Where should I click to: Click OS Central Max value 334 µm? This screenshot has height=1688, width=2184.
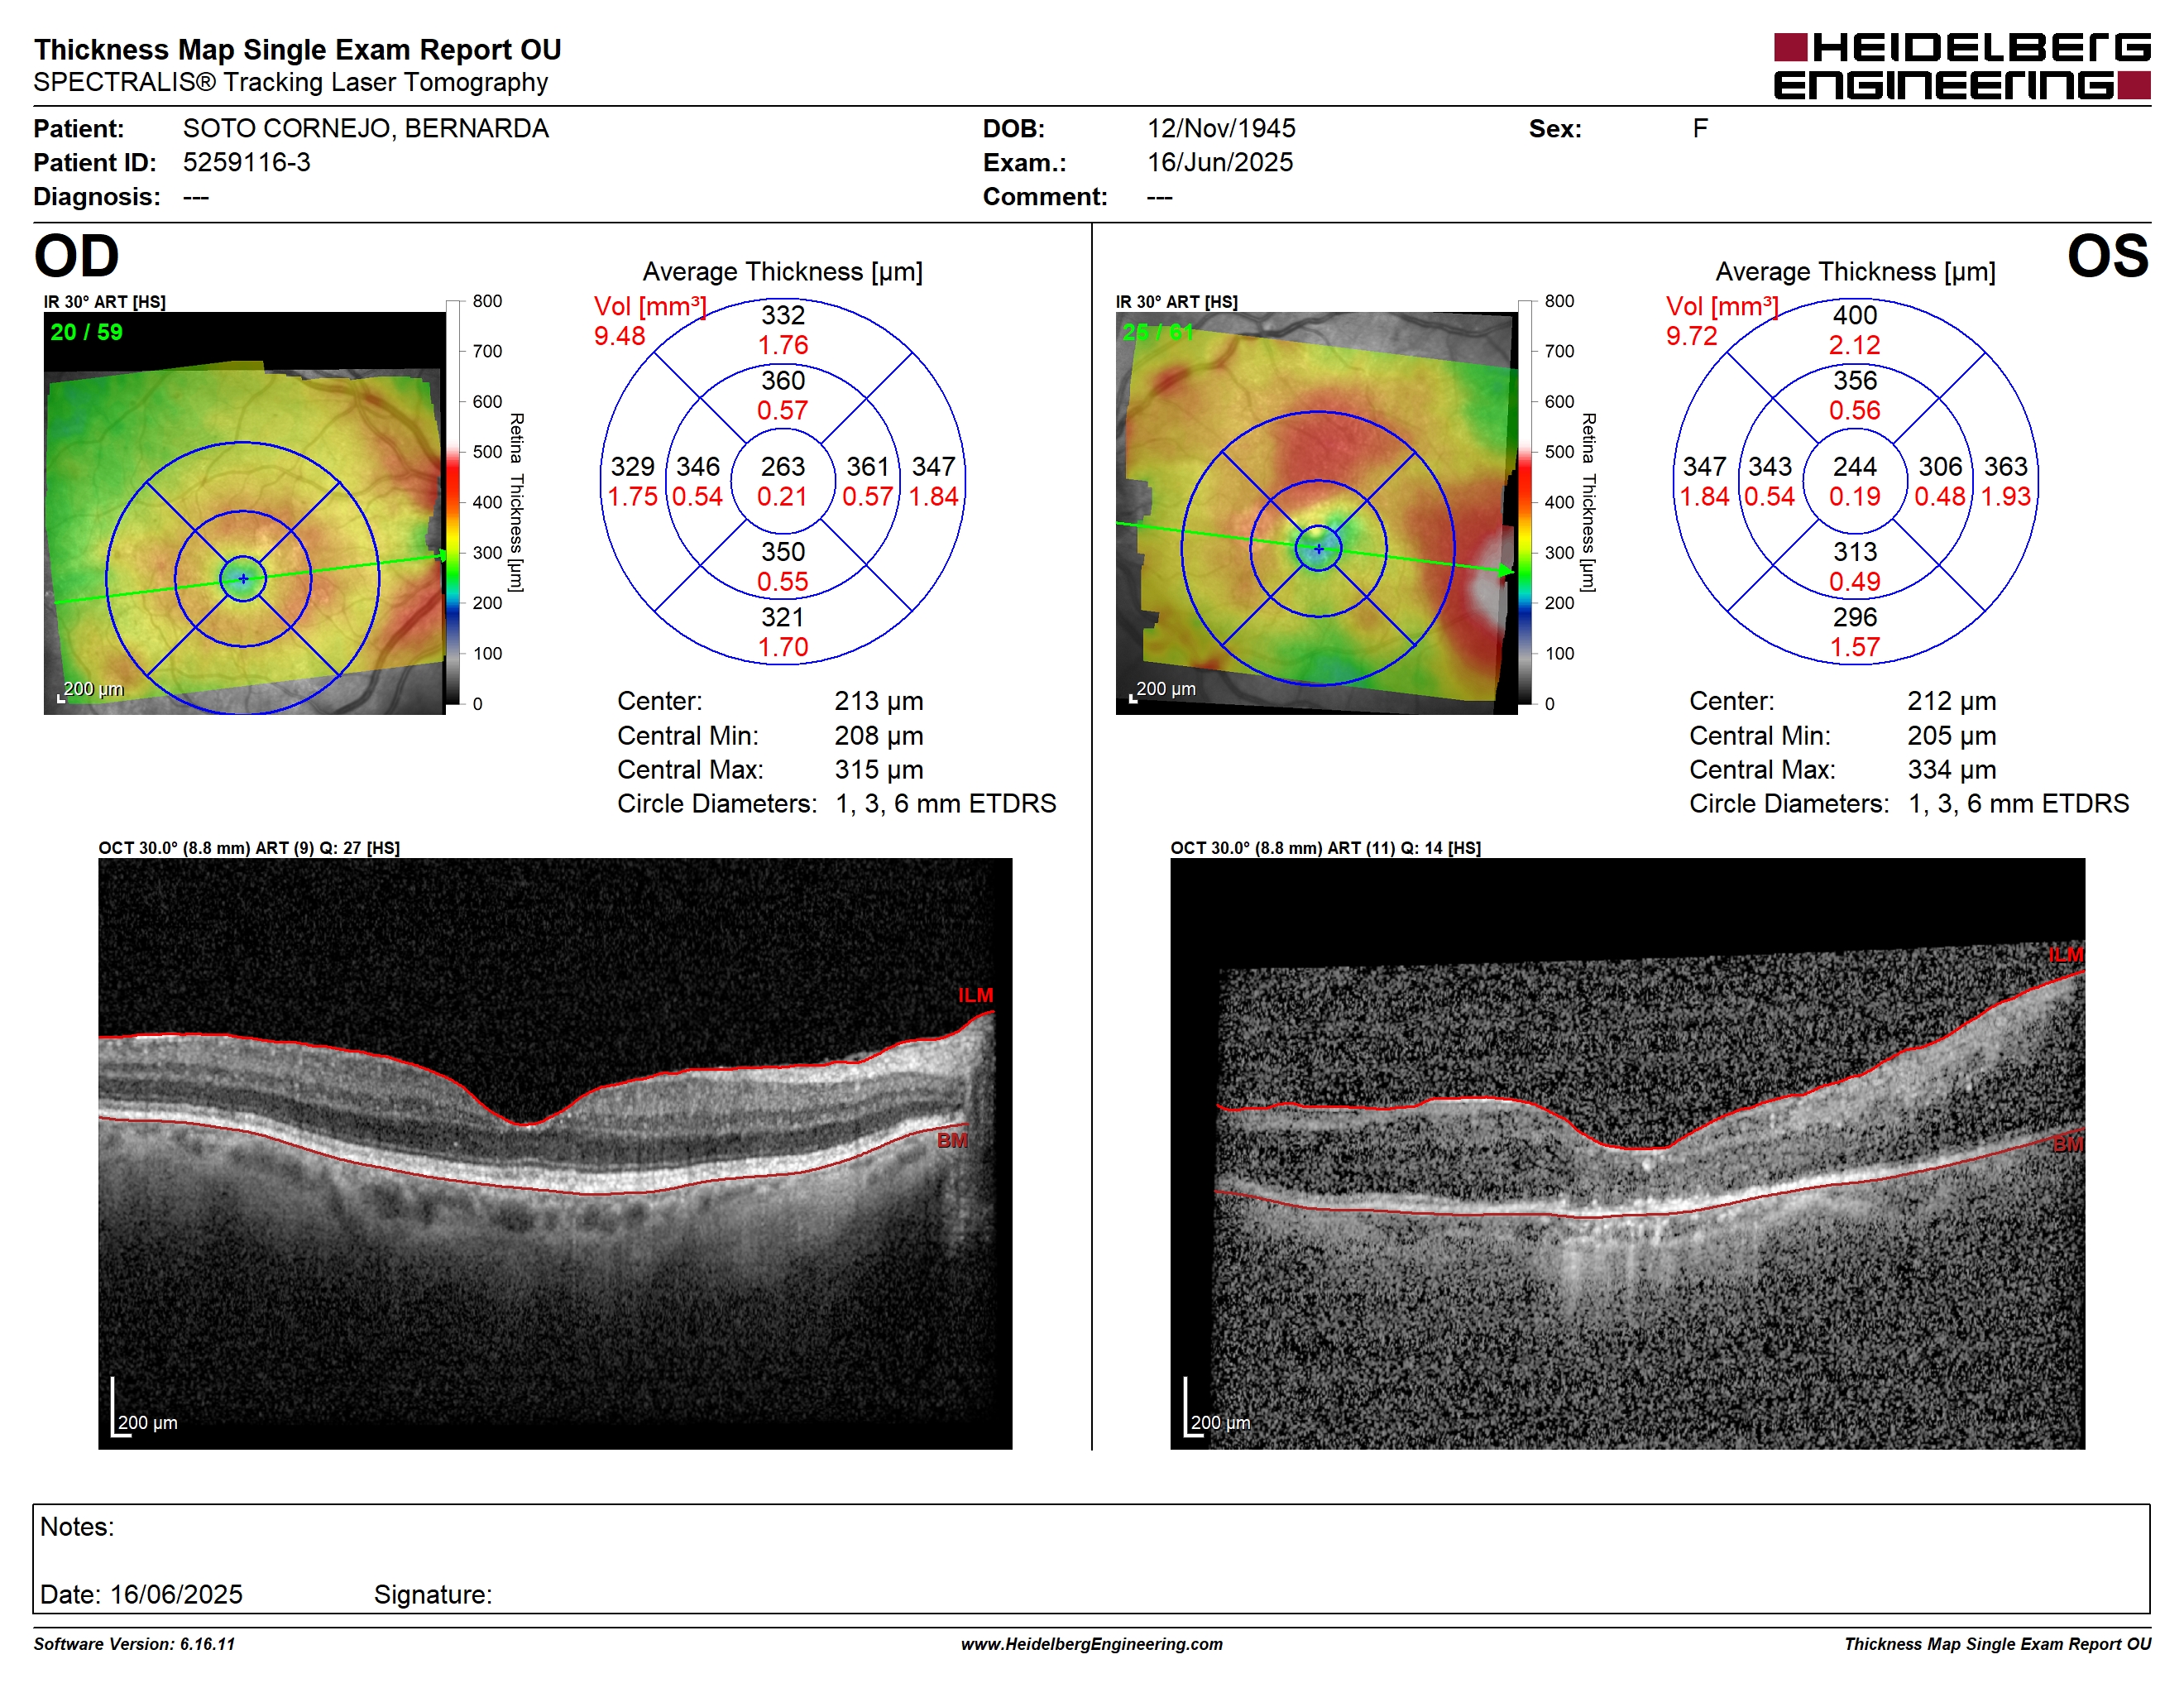point(1951,770)
